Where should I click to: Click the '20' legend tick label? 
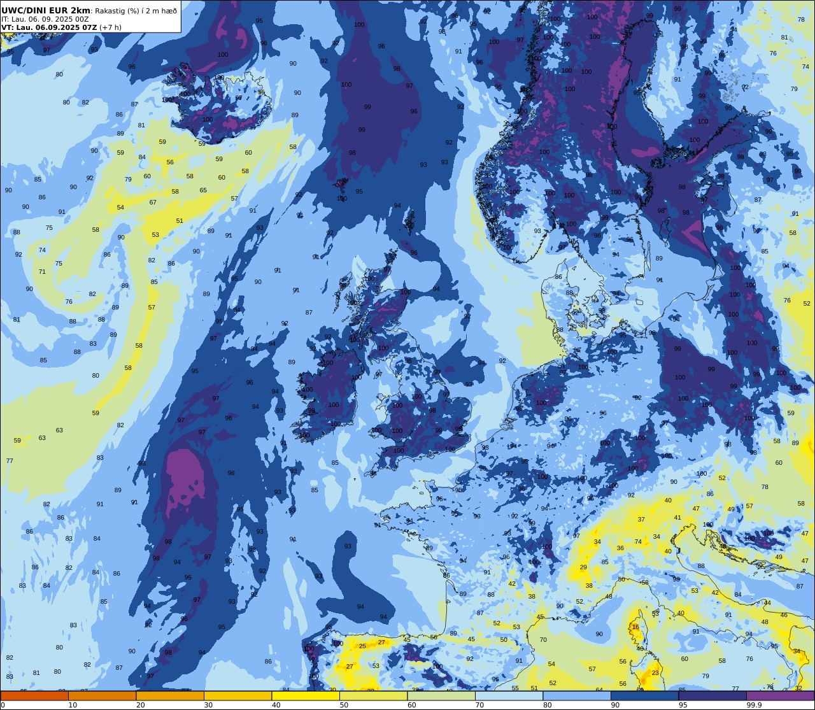pyautogui.click(x=140, y=705)
